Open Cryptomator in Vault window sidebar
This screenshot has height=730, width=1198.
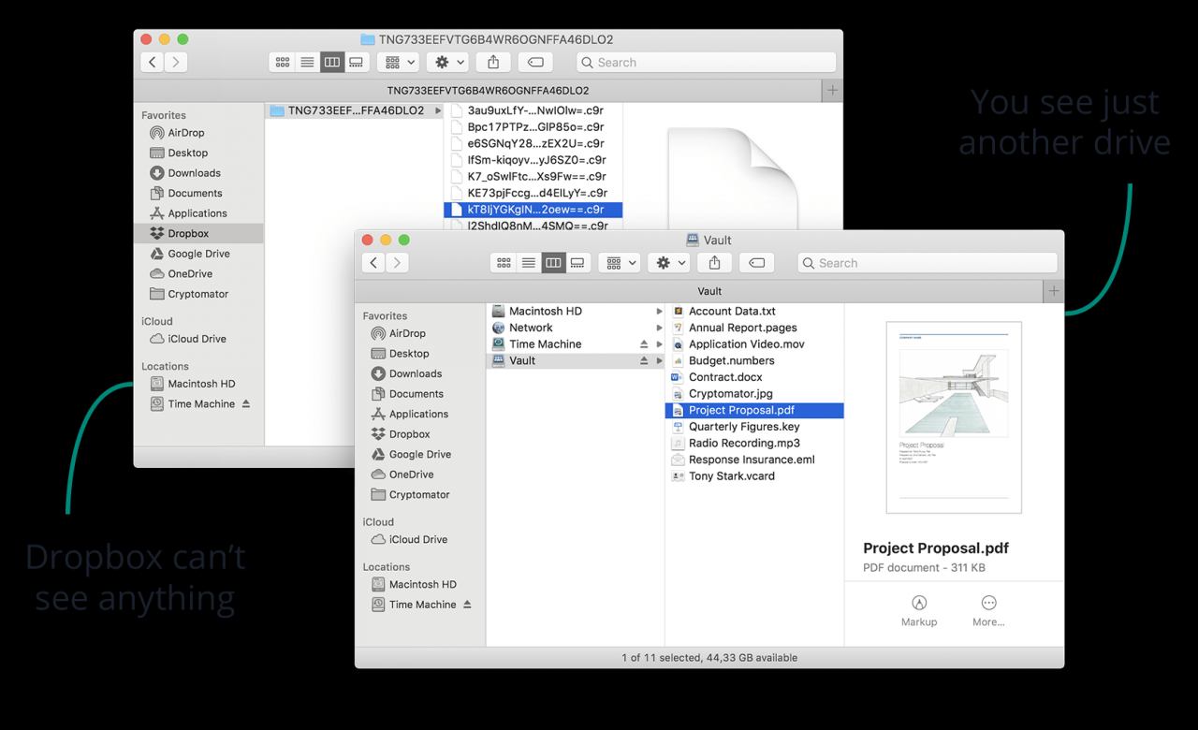420,494
